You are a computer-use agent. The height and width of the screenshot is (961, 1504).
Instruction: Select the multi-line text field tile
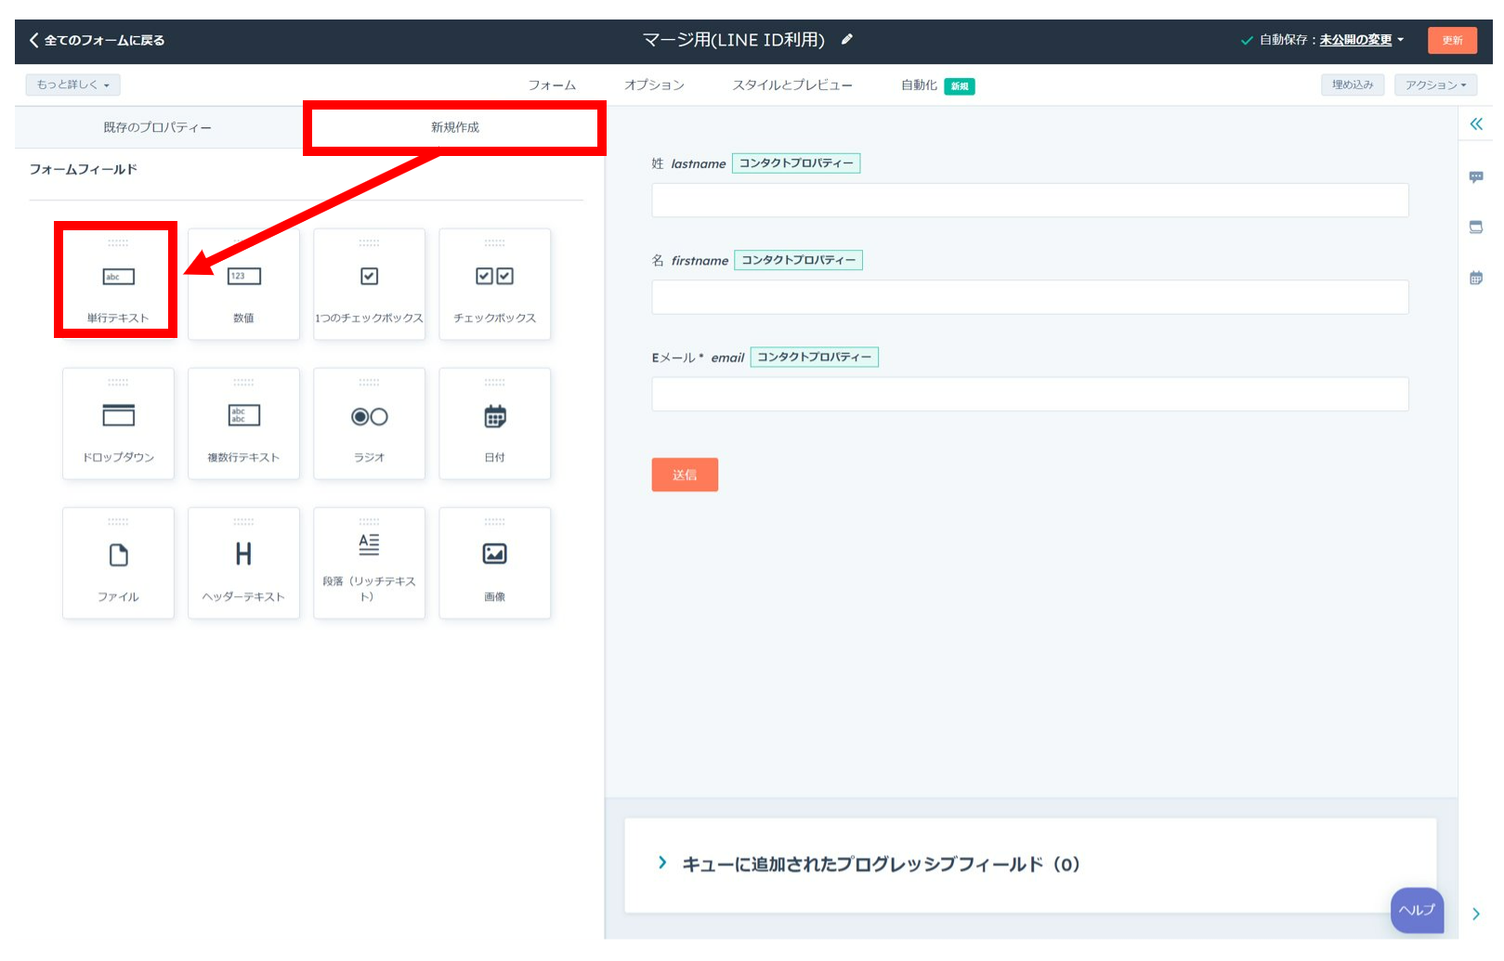click(243, 423)
